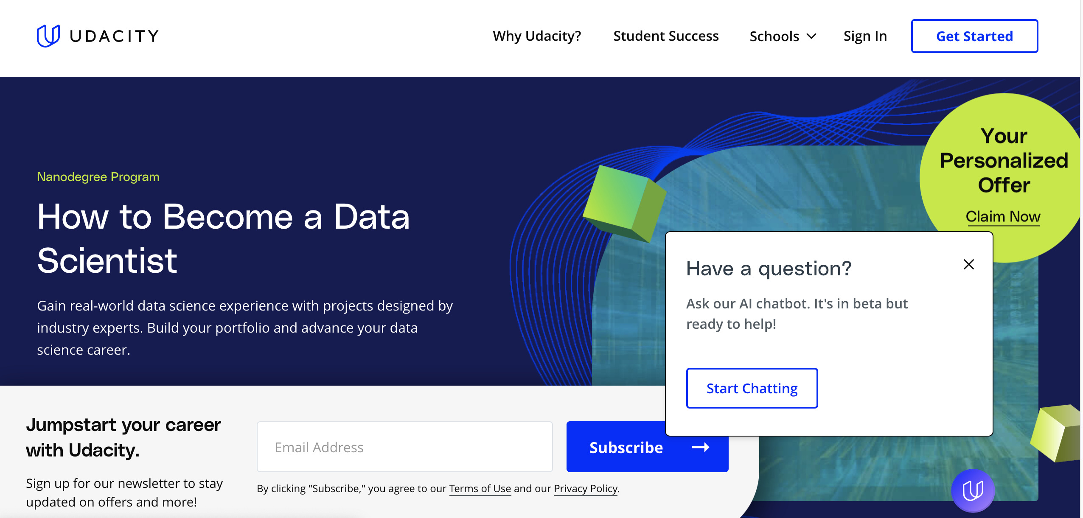The height and width of the screenshot is (518, 1083).
Task: Click the Get Started button
Action: (974, 36)
